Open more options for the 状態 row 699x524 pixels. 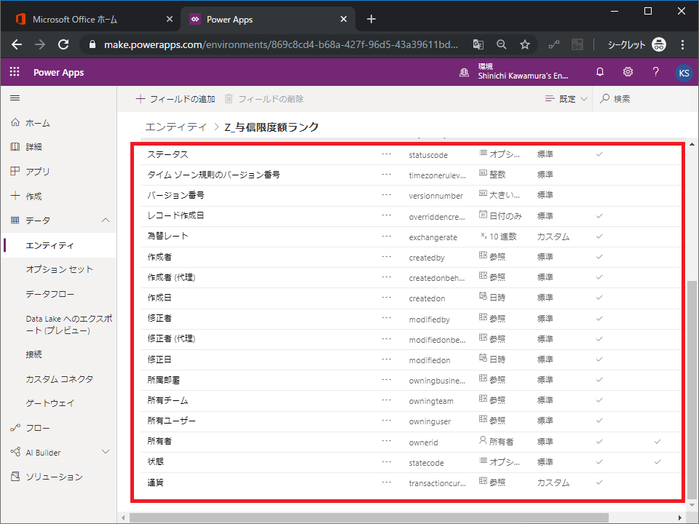coord(387,461)
